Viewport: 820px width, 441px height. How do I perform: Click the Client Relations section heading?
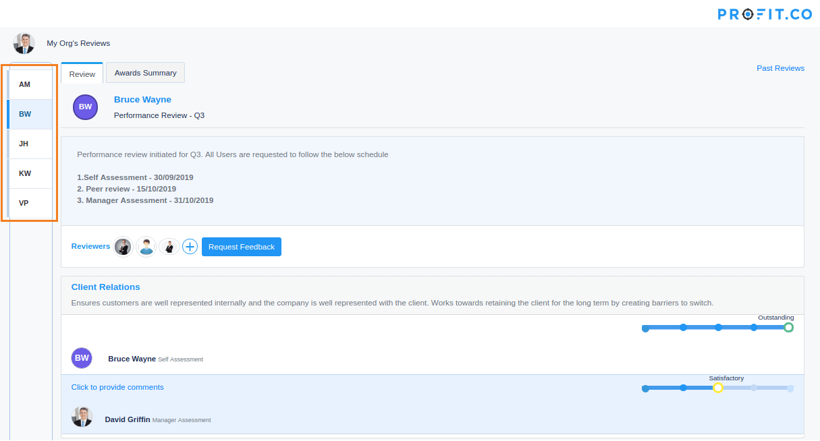pos(106,287)
